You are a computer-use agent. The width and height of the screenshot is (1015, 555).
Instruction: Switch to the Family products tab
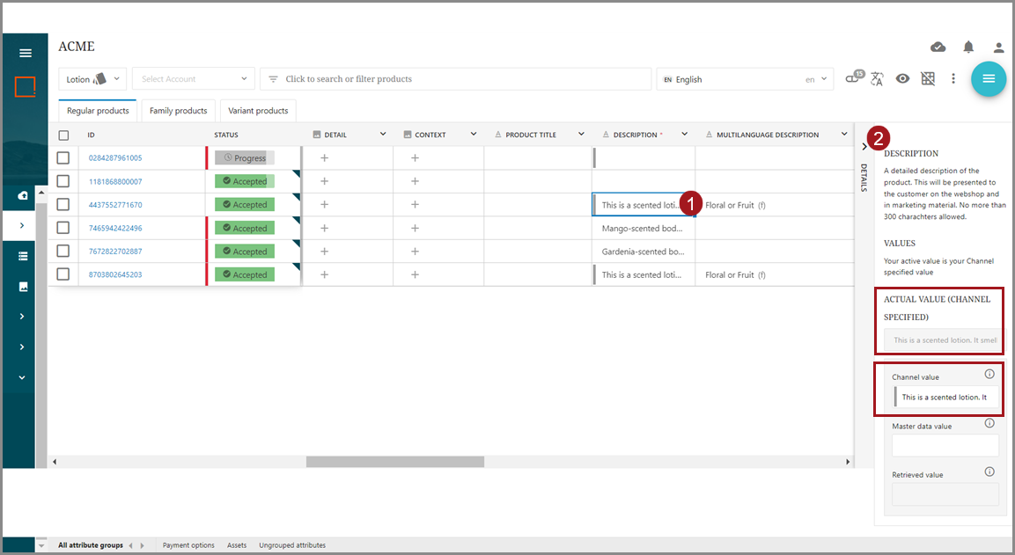[178, 111]
